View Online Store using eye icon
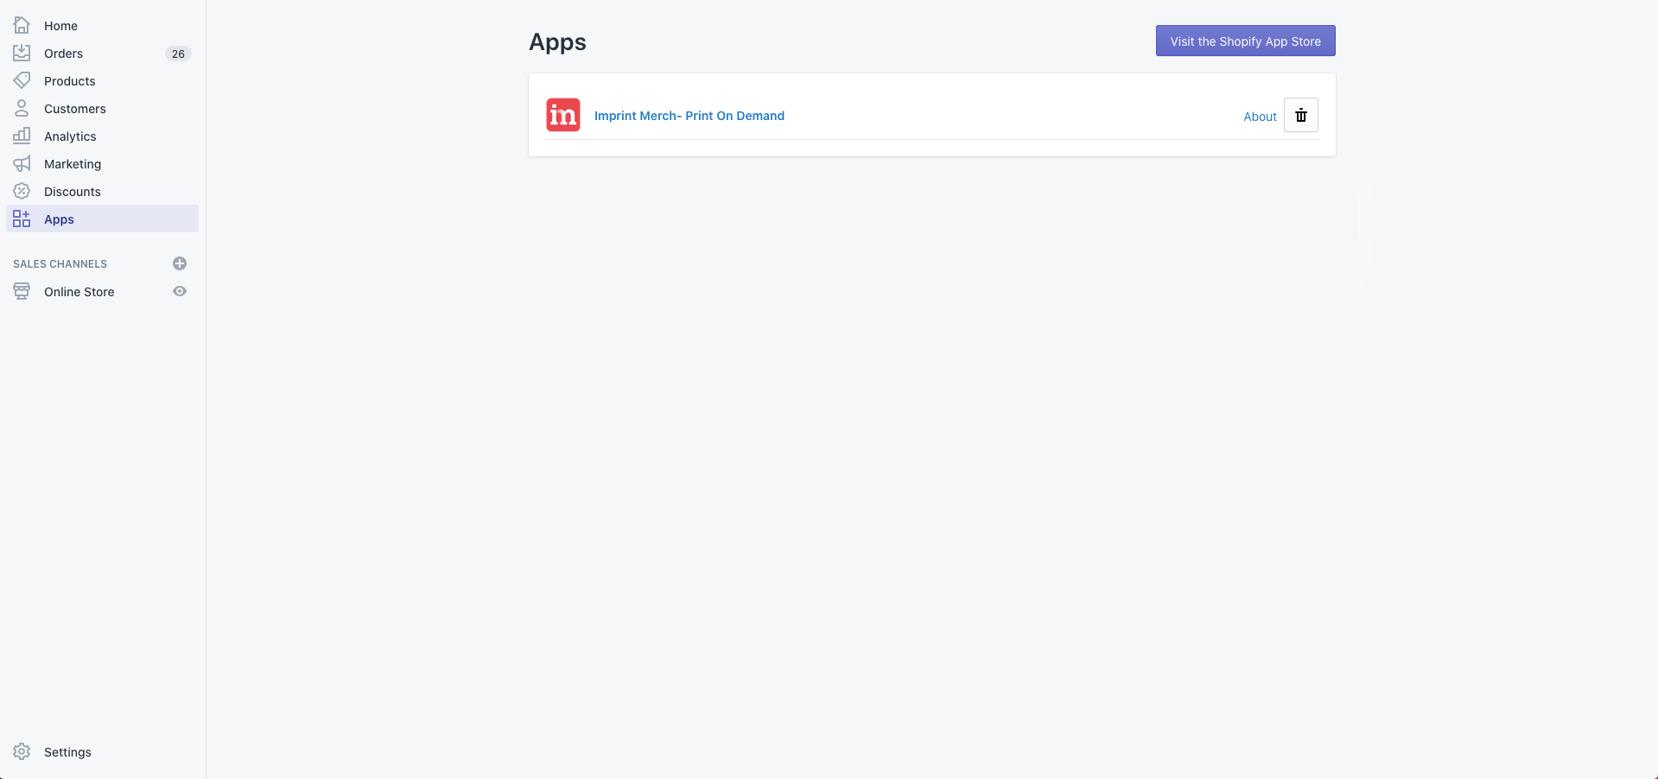Viewport: 1658px width, 779px height. [180, 291]
